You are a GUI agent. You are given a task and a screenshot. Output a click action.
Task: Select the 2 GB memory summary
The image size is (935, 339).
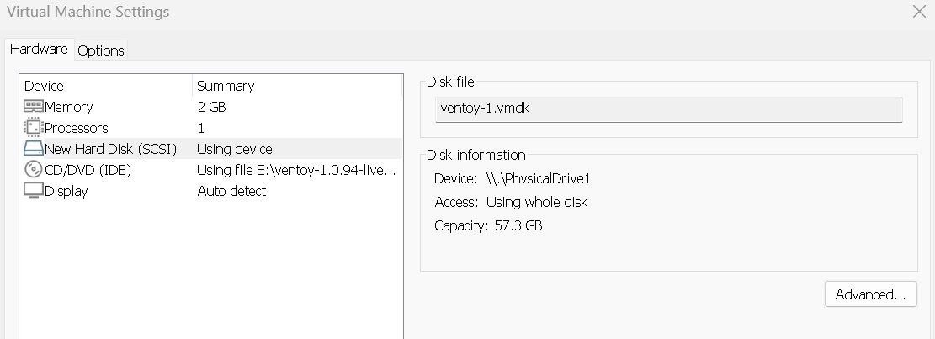pos(211,107)
